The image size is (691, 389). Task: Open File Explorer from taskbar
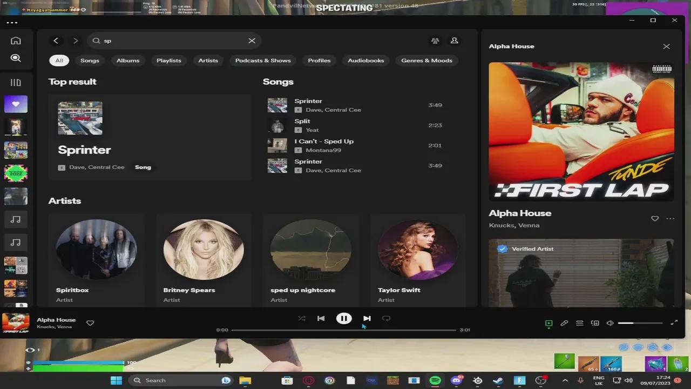tap(245, 380)
